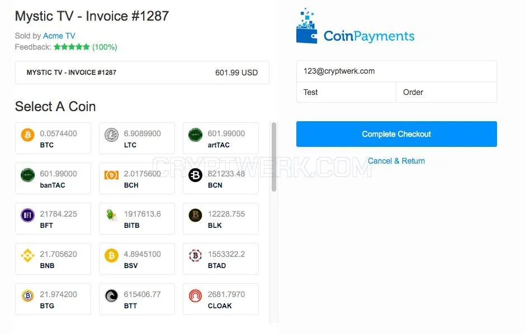Viewport: 525px width, 334px height.
Task: Select the green parrot BITB icon
Action: click(x=111, y=215)
